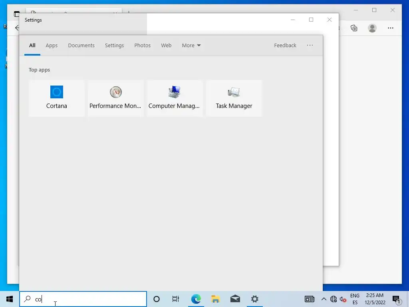Click the taskbar search box
Screen dimensions: 409x307
83,299
